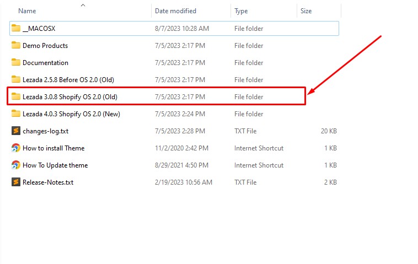Click the Release-Notes.txt Sublime icon
This screenshot has height=264, width=418.
coord(16,182)
